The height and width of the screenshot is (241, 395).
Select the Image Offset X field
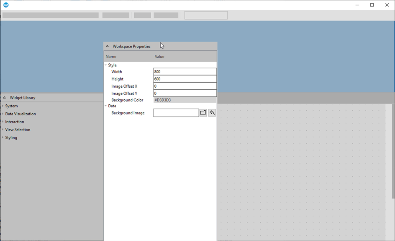[x=185, y=86]
